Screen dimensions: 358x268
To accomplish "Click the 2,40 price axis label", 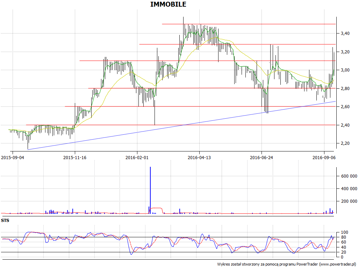I will click(345, 125).
